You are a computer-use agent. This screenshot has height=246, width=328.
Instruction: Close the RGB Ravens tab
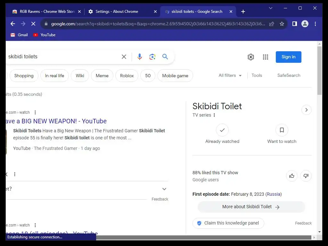point(79,12)
